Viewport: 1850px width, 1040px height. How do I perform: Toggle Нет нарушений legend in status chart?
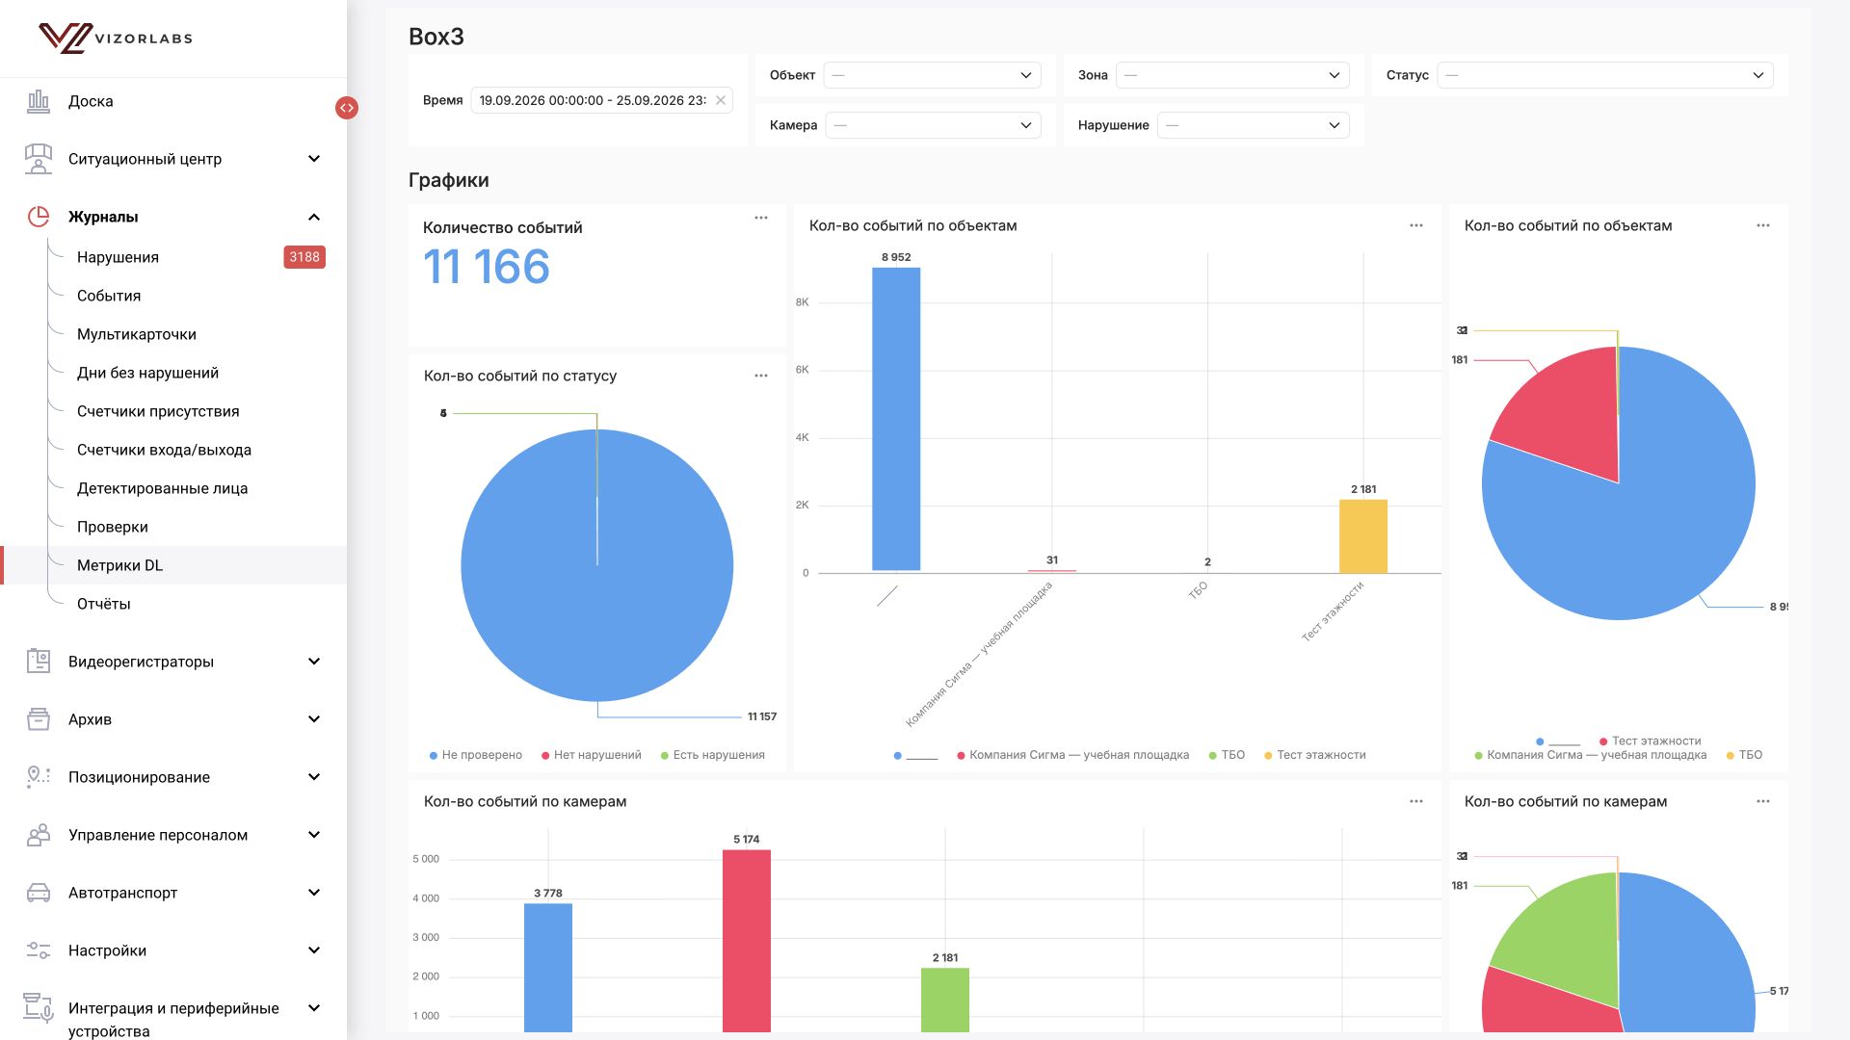[x=591, y=755]
